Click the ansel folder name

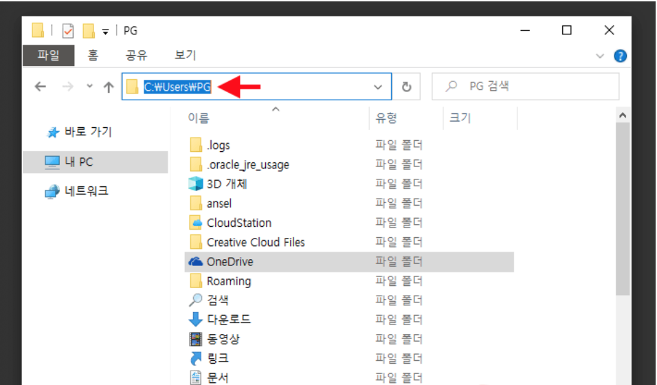click(219, 203)
